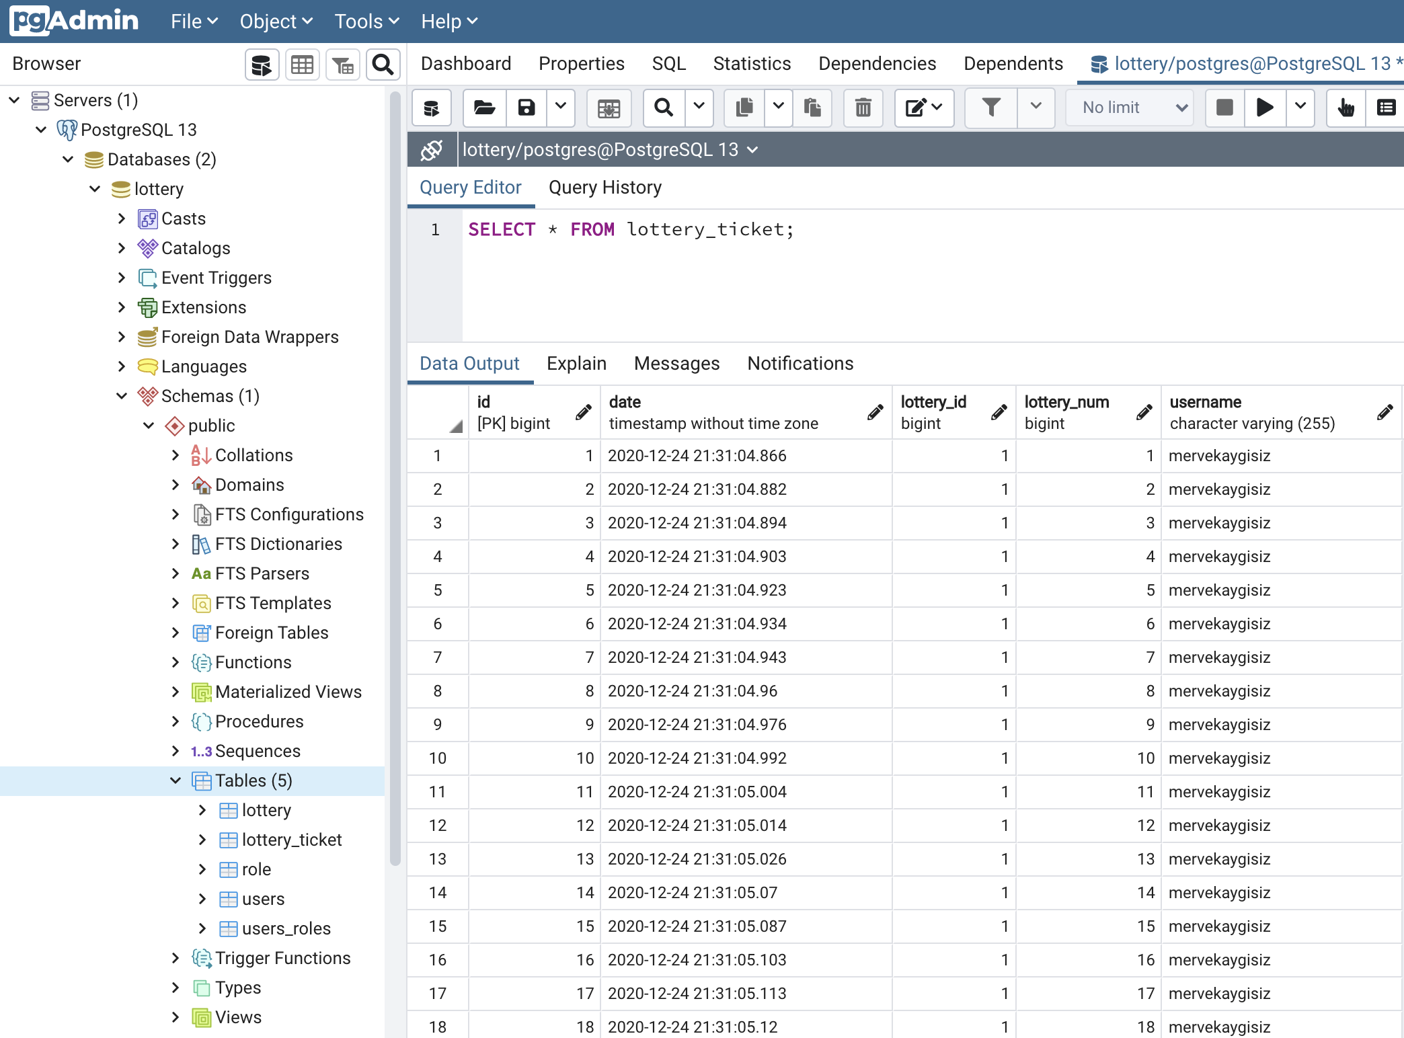Click the Save file icon in toolbar

[x=525, y=107]
